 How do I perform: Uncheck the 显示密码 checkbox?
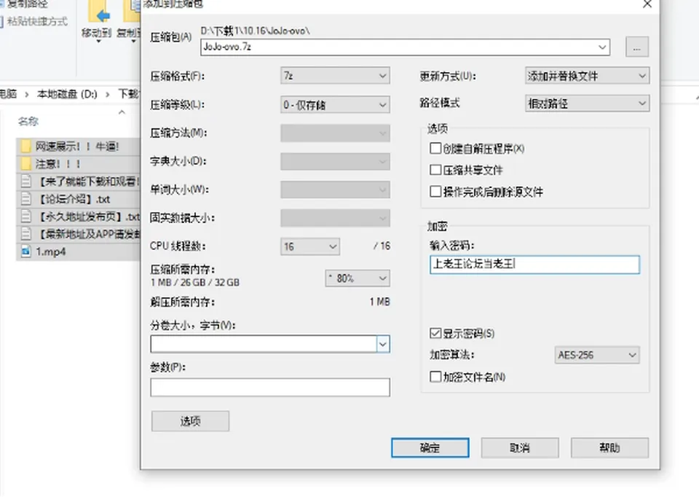pyautogui.click(x=435, y=333)
